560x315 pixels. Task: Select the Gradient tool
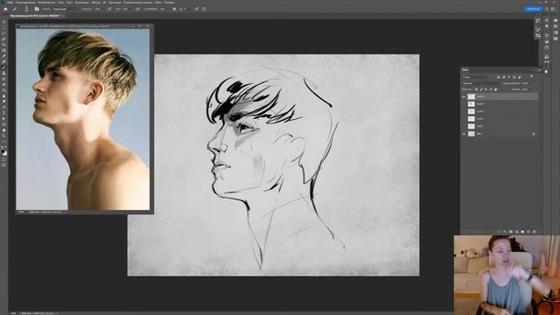pyautogui.click(x=3, y=90)
